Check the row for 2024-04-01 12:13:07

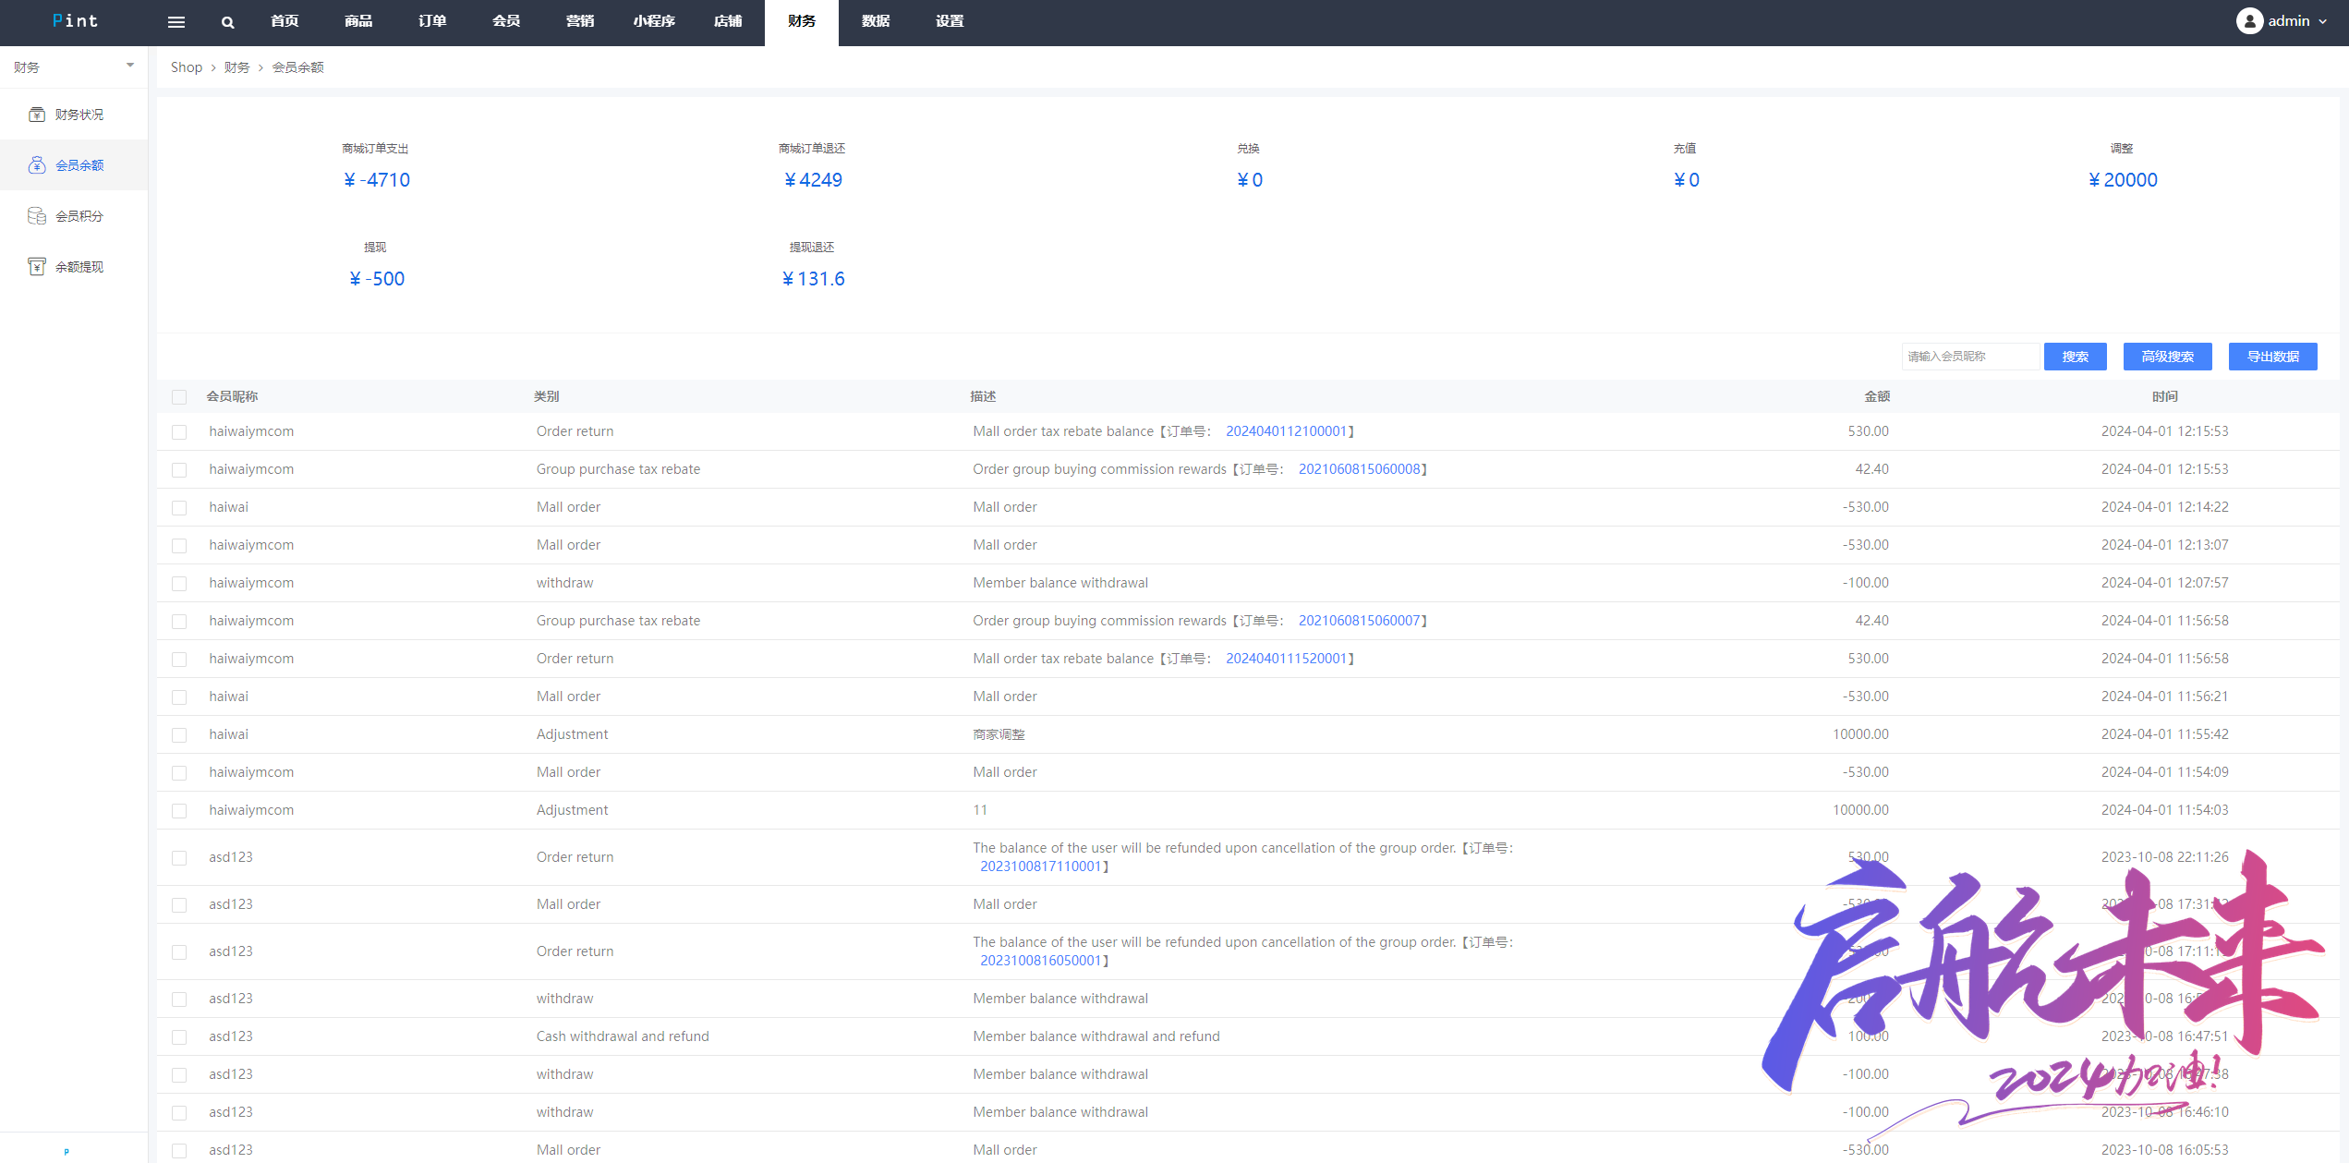179,546
